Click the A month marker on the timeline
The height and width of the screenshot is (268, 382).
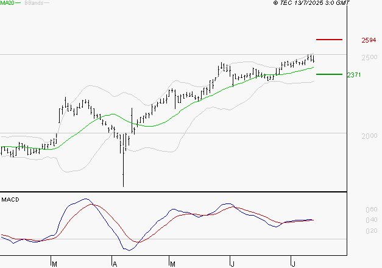tap(115, 264)
